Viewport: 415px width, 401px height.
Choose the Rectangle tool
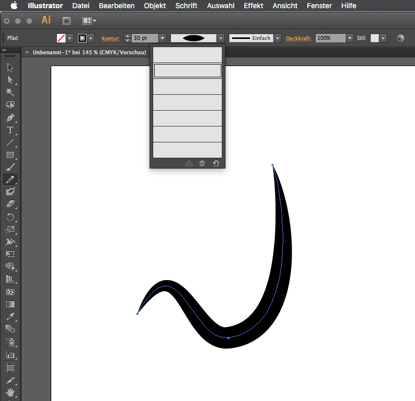(x=10, y=155)
